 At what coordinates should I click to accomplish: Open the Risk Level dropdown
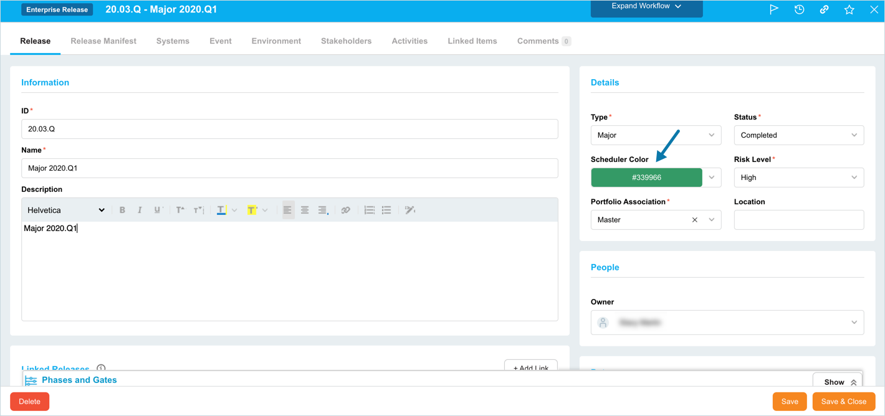pos(798,177)
